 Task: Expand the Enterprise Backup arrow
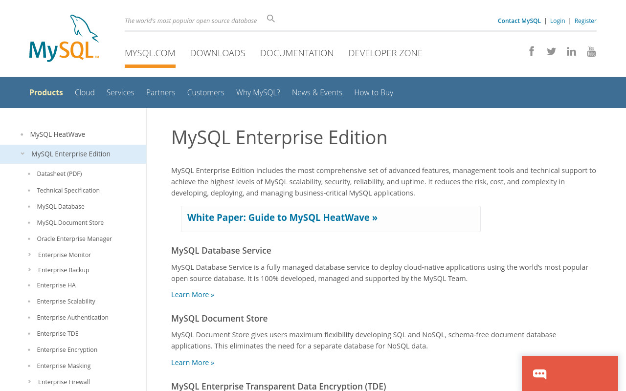[x=29, y=270]
